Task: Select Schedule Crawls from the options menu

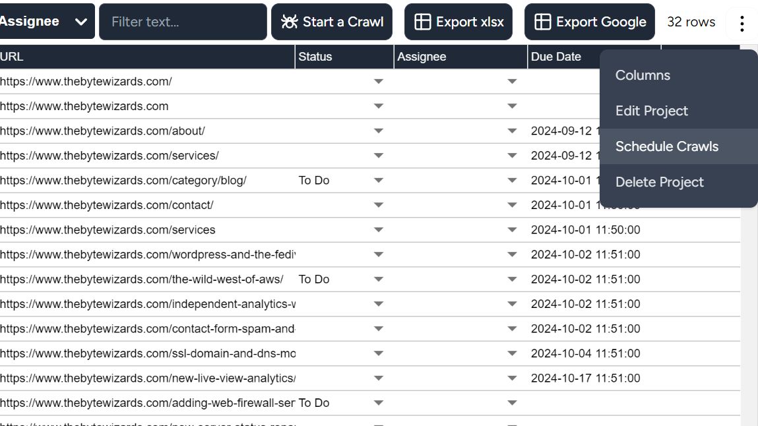Action: [667, 146]
